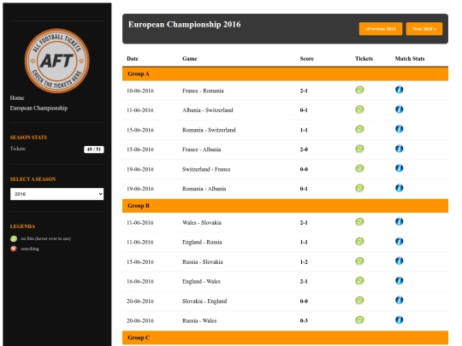Click ticket icon for England - Wales
This screenshot has height=346, width=462.
[x=359, y=281]
